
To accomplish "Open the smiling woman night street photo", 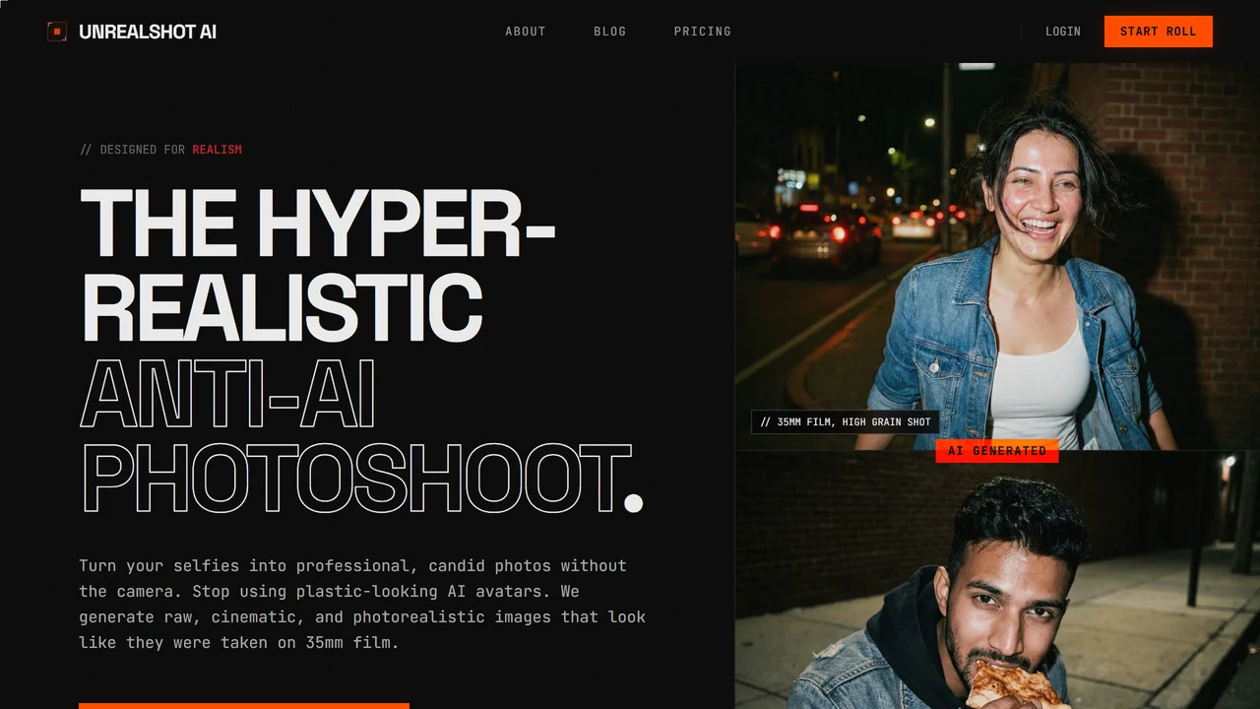I will point(997,256).
